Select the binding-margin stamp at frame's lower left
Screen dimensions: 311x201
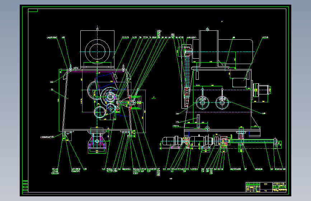tap(25, 186)
